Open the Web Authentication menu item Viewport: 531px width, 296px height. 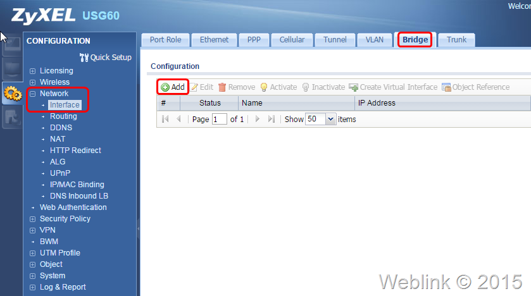pos(73,207)
